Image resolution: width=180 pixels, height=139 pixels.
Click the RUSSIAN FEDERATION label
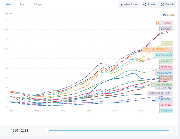[157, 49]
